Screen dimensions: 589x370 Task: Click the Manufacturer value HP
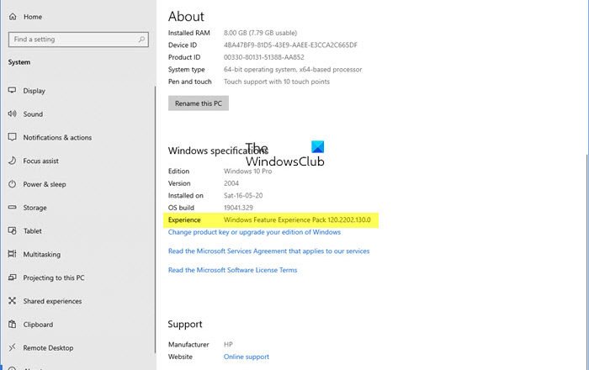pyautogui.click(x=228, y=345)
